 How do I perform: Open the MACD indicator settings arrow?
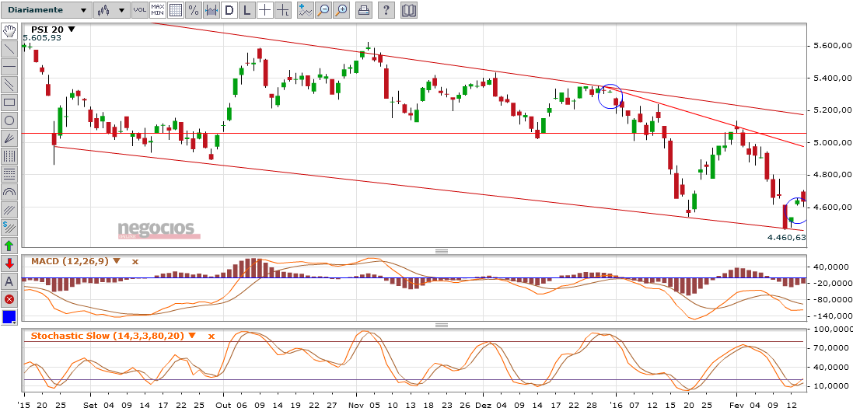[x=117, y=261]
